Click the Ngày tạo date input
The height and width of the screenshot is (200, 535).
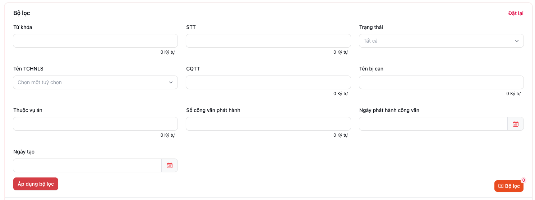coord(87,165)
